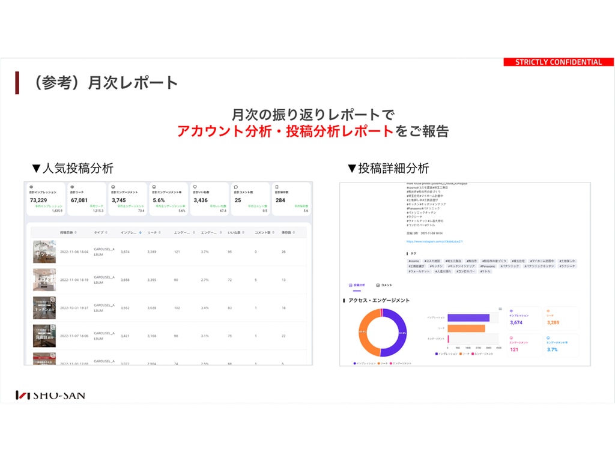Click the heart icon on 合計いいね数 card
Viewport: 615px width, 461px height.
(195, 187)
